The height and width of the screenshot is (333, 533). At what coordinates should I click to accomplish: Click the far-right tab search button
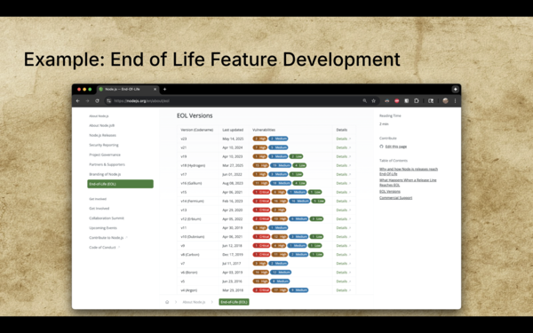[455, 90]
